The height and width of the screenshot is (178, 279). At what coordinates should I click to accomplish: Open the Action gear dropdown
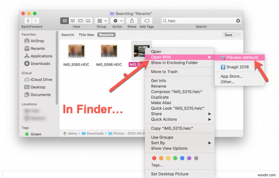(x=117, y=21)
